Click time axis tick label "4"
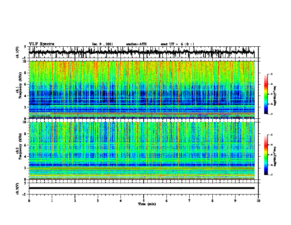Image resolution: width=291 pixels, height=225 pixels. [121, 201]
